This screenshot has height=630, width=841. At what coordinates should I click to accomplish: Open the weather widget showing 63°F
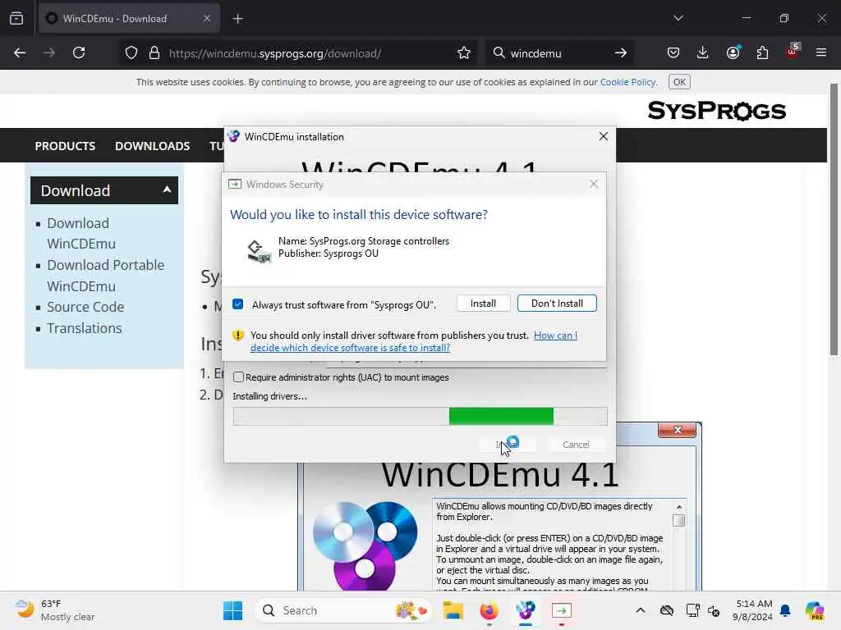(55, 610)
